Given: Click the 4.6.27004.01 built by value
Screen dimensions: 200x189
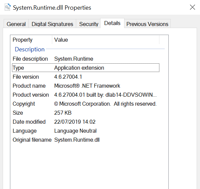Looking at the screenshot, I should coord(105,95).
